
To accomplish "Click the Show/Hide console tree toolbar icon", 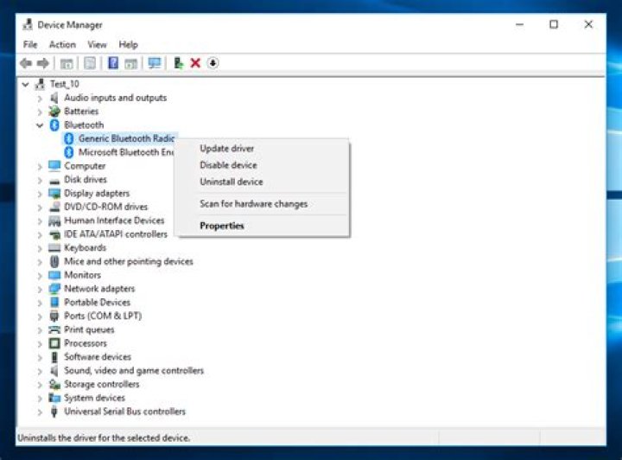I will (67, 63).
